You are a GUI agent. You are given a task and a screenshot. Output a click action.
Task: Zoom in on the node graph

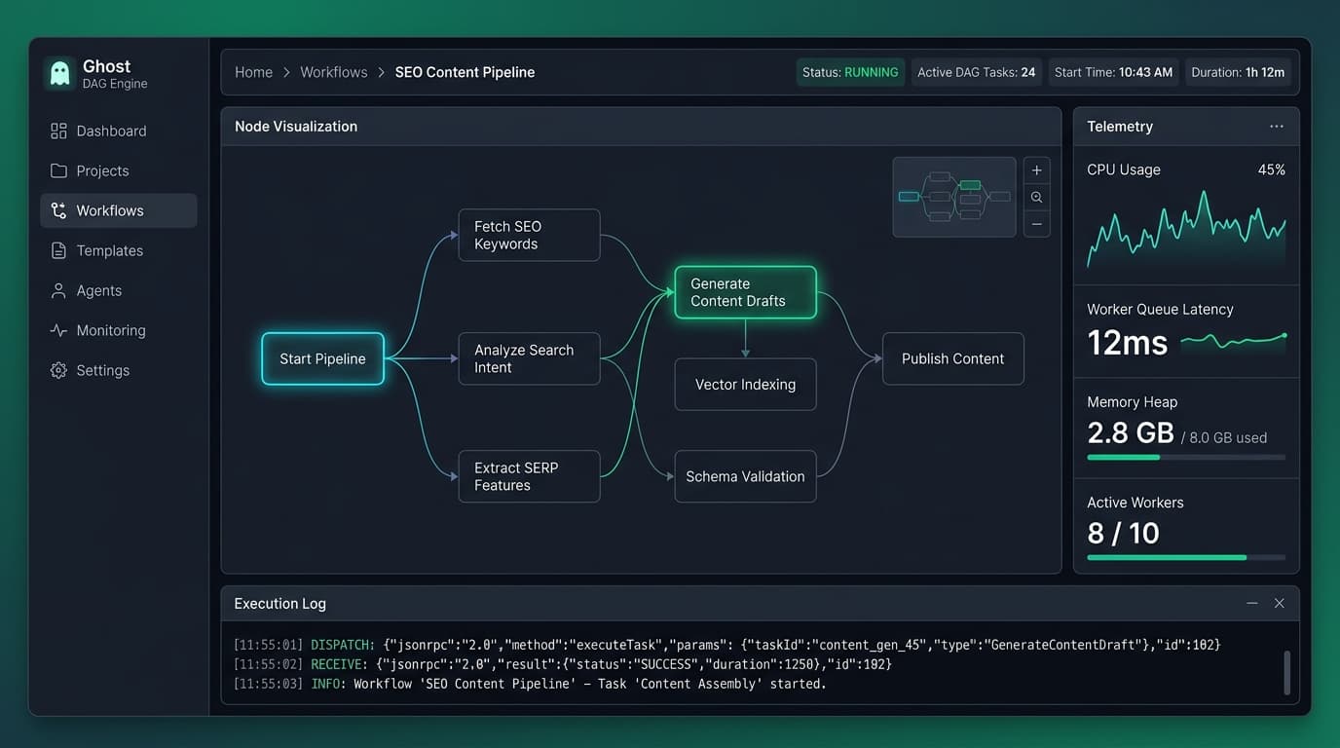(x=1036, y=170)
